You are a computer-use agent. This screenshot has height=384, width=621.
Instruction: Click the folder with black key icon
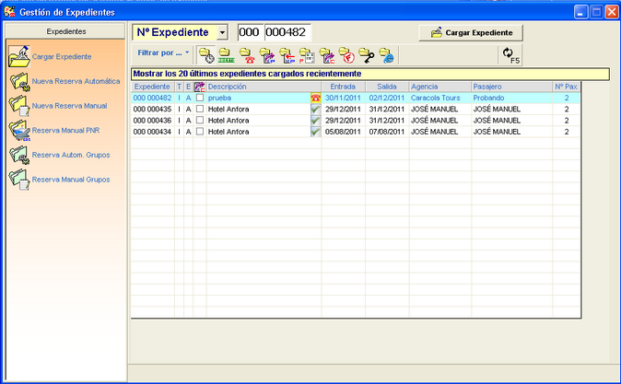[367, 55]
